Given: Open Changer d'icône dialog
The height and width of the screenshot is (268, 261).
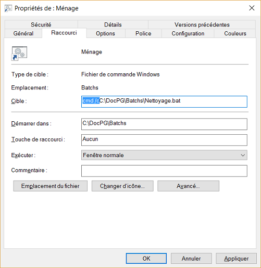Looking at the screenshot, I should tap(122, 186).
